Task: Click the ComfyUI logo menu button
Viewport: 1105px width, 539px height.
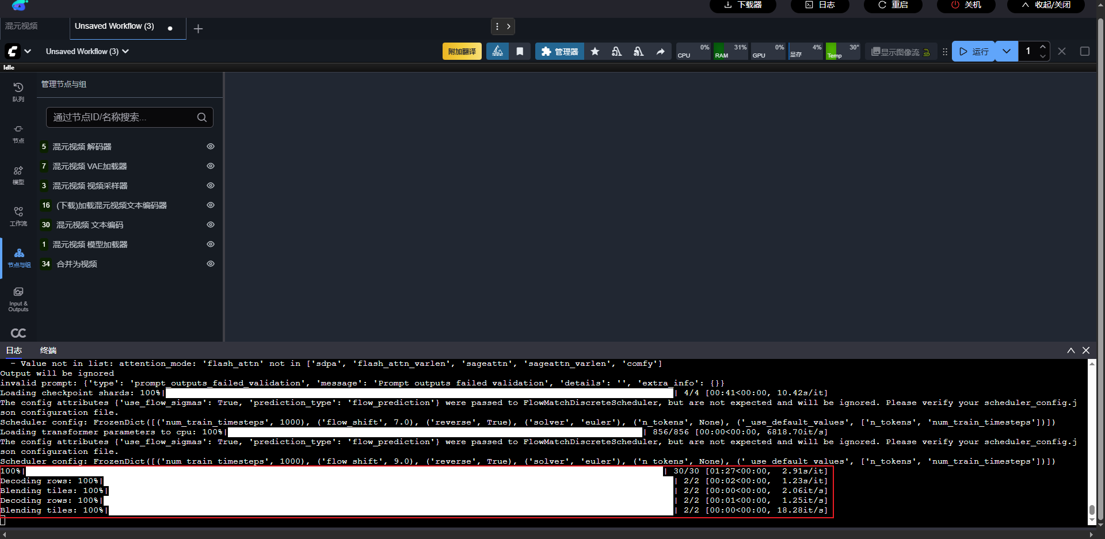Action: [13, 51]
